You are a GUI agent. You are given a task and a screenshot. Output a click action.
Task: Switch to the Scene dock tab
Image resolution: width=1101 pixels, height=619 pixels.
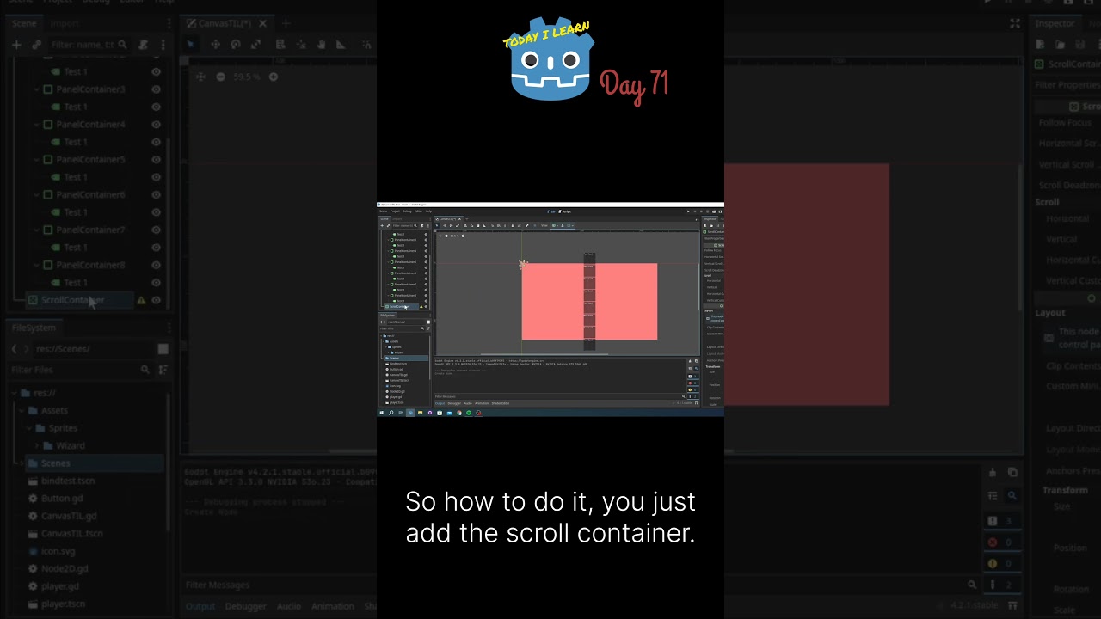24,23
